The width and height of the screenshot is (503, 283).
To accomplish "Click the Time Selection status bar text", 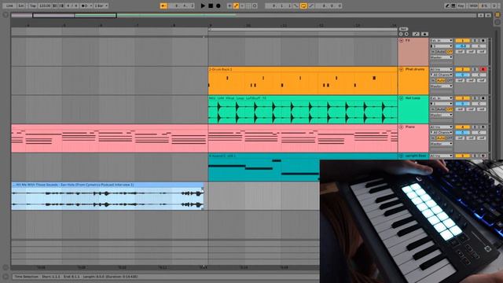I will click(x=75, y=276).
